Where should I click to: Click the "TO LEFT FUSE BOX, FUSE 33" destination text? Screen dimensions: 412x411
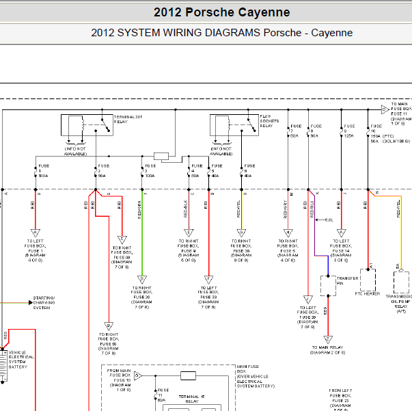click(x=208, y=297)
